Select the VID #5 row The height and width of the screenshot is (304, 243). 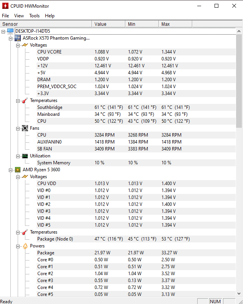136,225
